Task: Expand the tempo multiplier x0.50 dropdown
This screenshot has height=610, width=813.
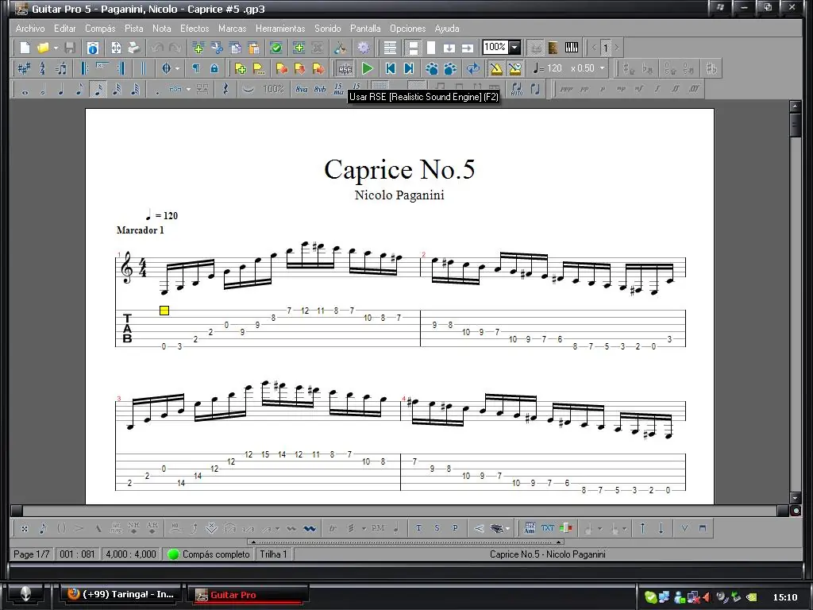Action: (x=602, y=68)
